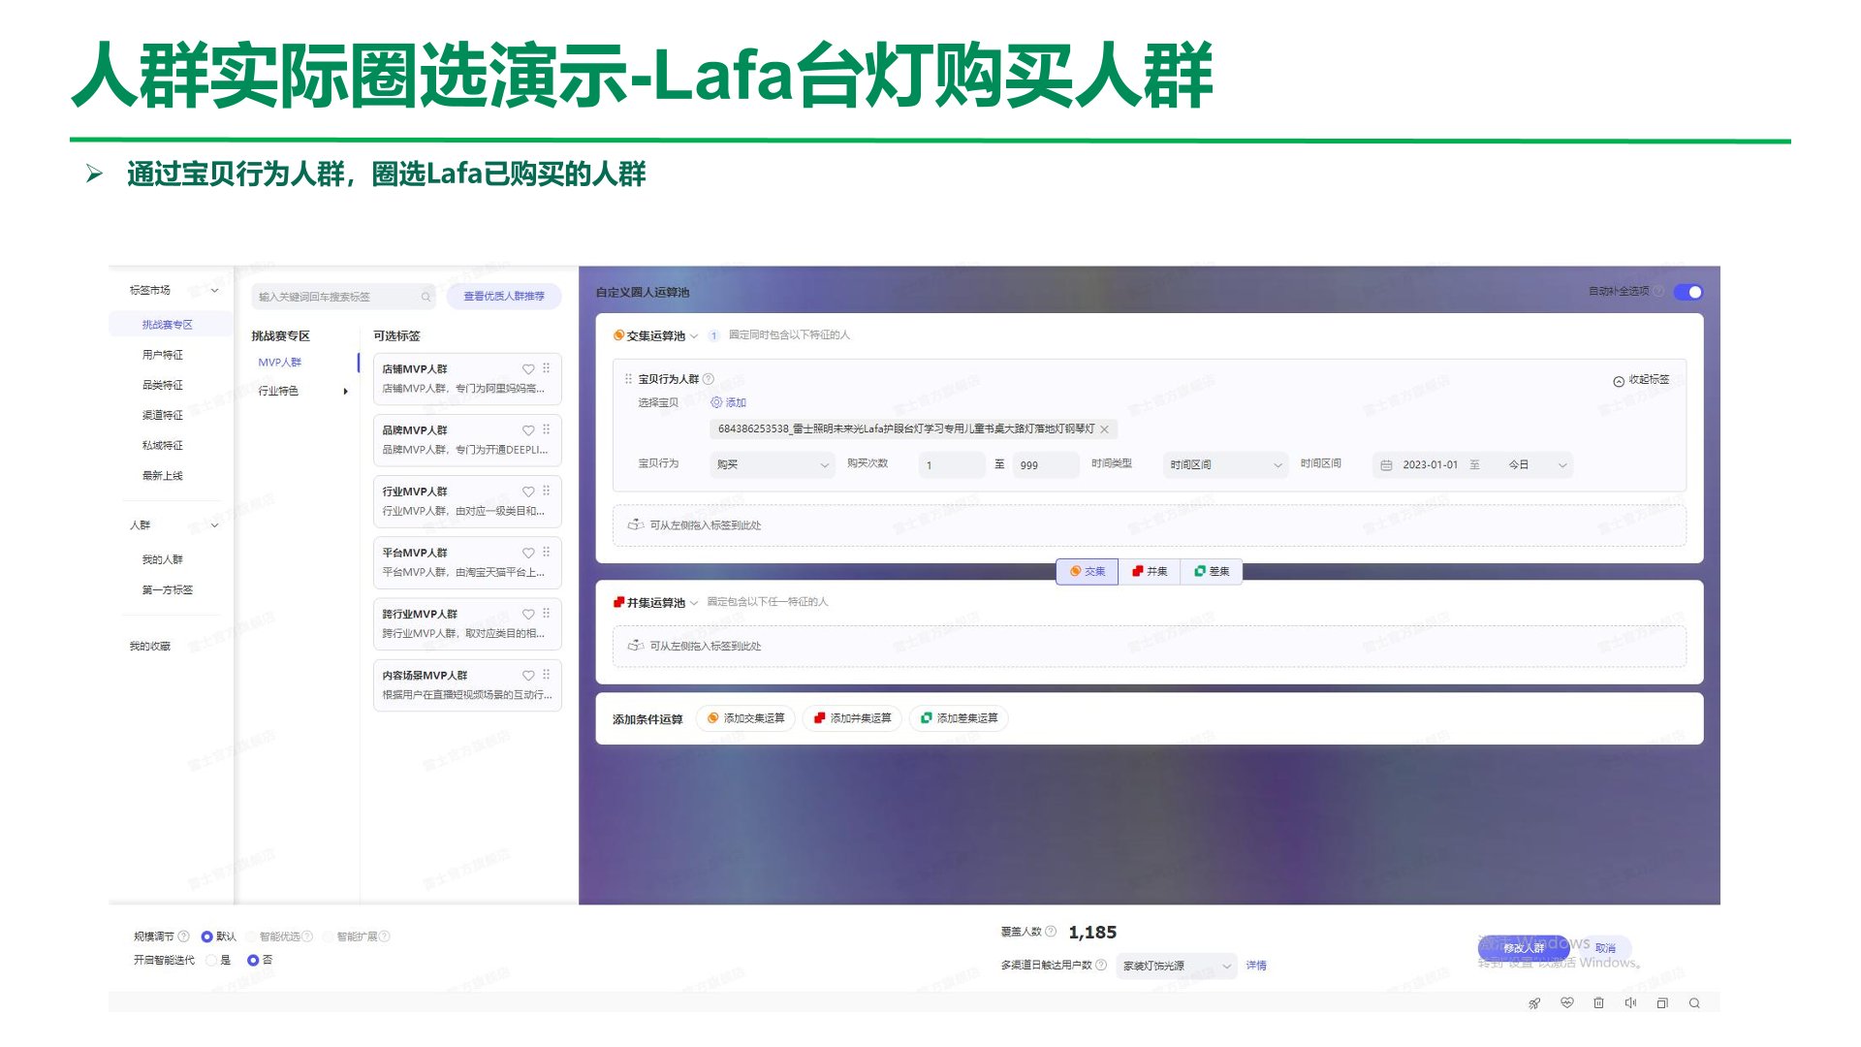This screenshot has width=1861, height=1047.
Task: Click rocket icon in bottom toolbar
Action: pyautogui.click(x=1534, y=1003)
